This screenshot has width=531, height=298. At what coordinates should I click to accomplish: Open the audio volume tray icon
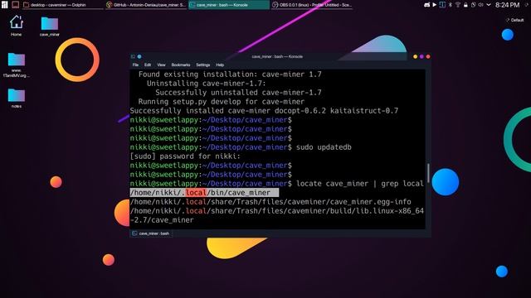[x=480, y=5]
